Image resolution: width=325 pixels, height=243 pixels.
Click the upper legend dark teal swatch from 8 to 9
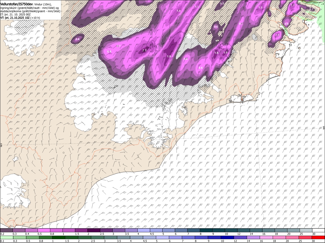pos(206,230)
